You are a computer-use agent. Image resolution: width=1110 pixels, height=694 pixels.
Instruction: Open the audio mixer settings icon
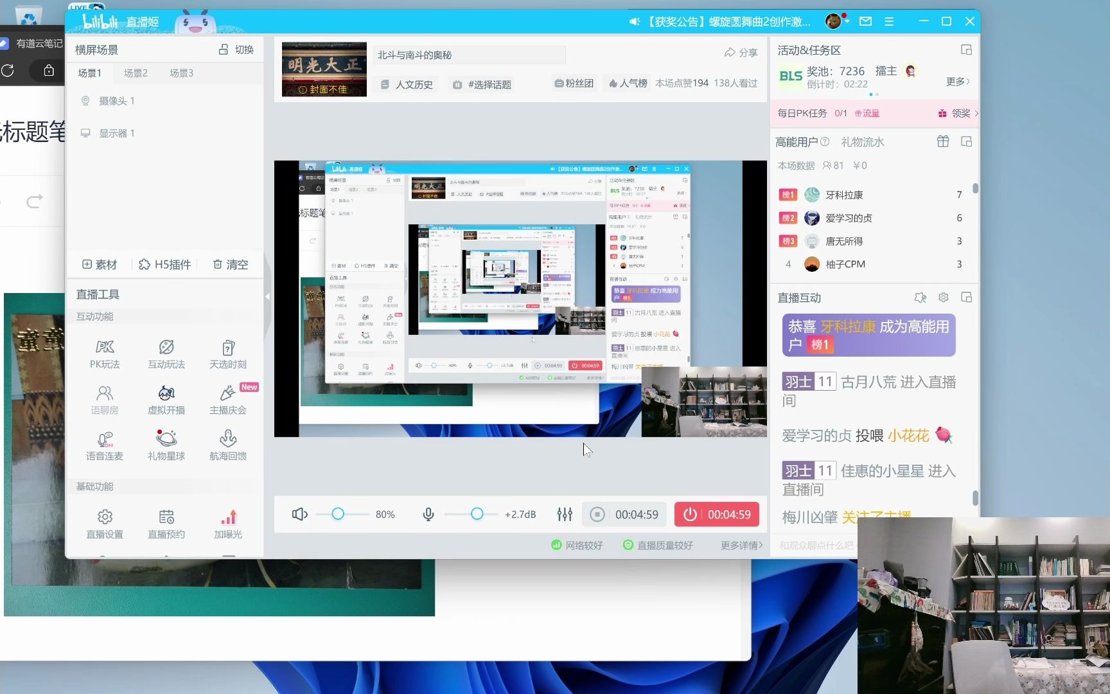click(565, 514)
